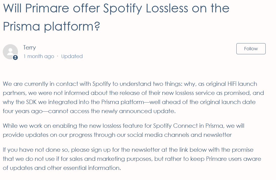Click the Follow button
Screen dimensions: 276x180
[251, 49]
